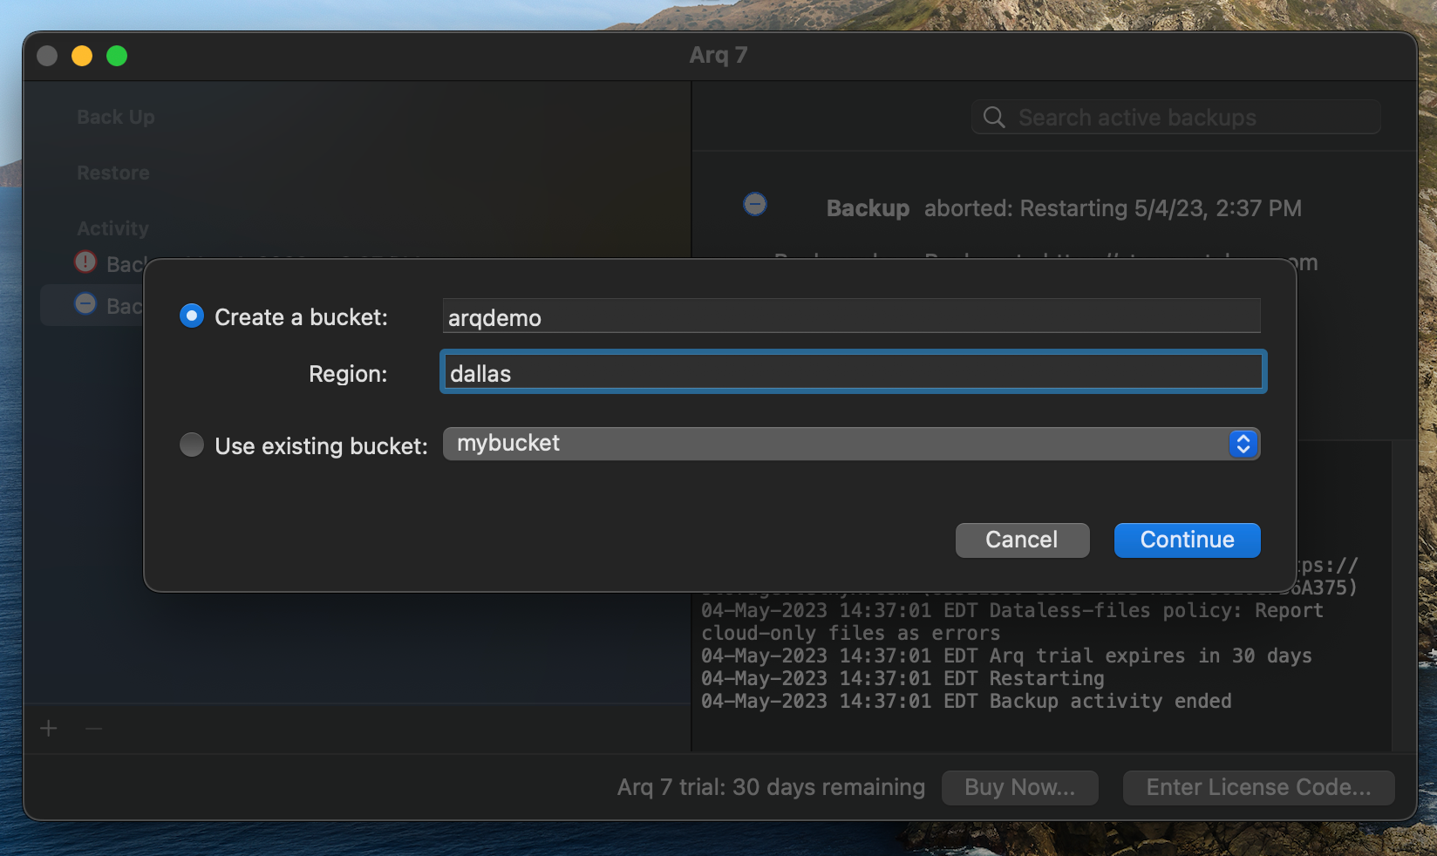Select the Create a bucket radio button
Image resolution: width=1437 pixels, height=856 pixels.
pos(192,316)
